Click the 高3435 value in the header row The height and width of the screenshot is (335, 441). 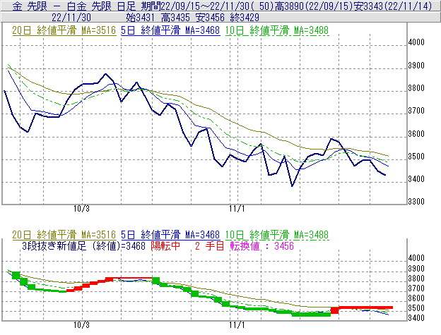pyautogui.click(x=175, y=18)
